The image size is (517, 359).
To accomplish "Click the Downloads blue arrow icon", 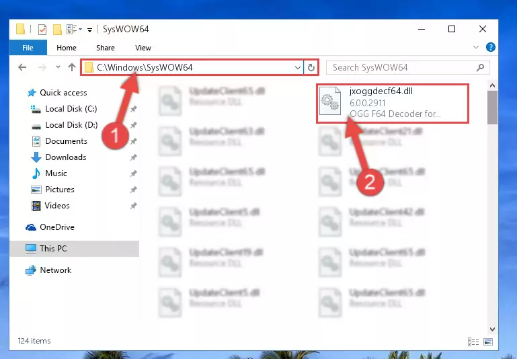I will [36, 157].
